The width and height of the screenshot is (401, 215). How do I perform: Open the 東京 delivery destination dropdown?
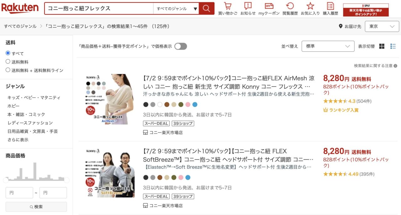point(382,26)
